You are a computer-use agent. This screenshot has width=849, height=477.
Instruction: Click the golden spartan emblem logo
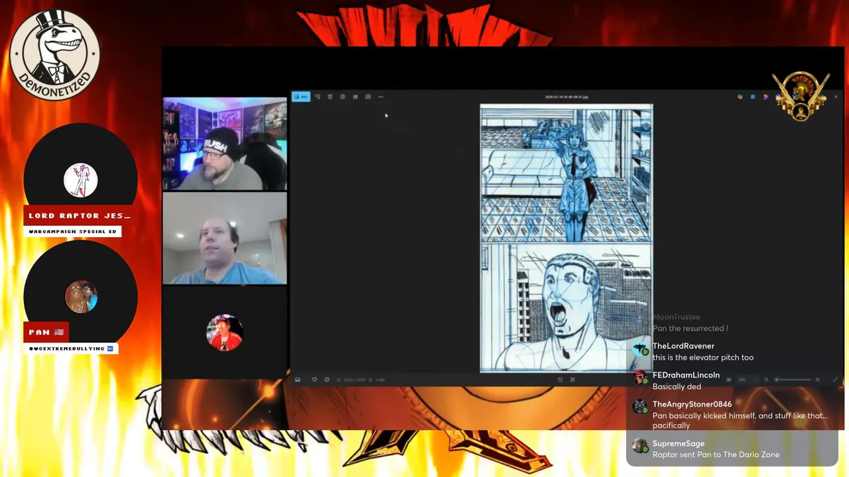click(801, 96)
